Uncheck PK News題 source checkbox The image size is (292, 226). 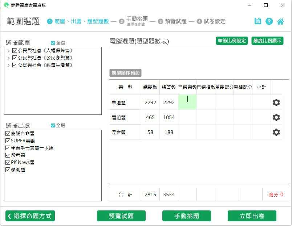(x=8, y=162)
